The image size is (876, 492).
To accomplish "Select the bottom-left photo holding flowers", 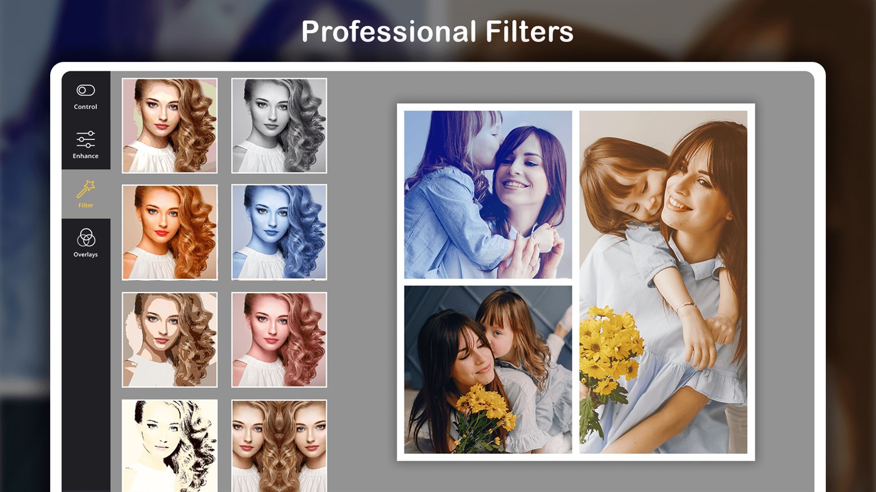I will pyautogui.click(x=488, y=369).
